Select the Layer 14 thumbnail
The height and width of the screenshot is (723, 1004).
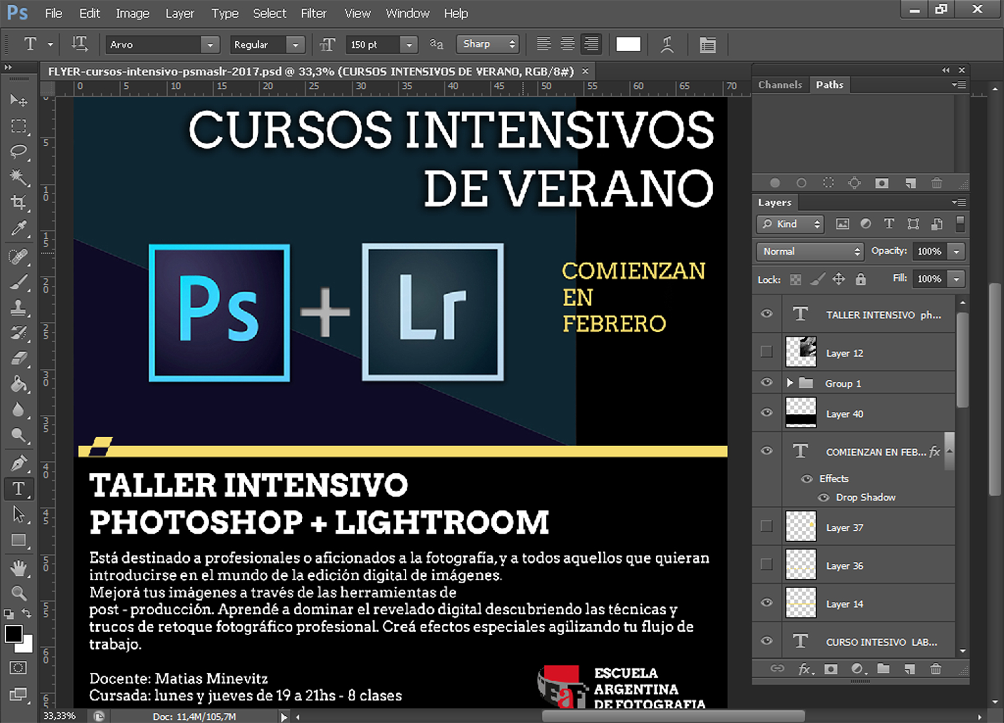point(801,603)
